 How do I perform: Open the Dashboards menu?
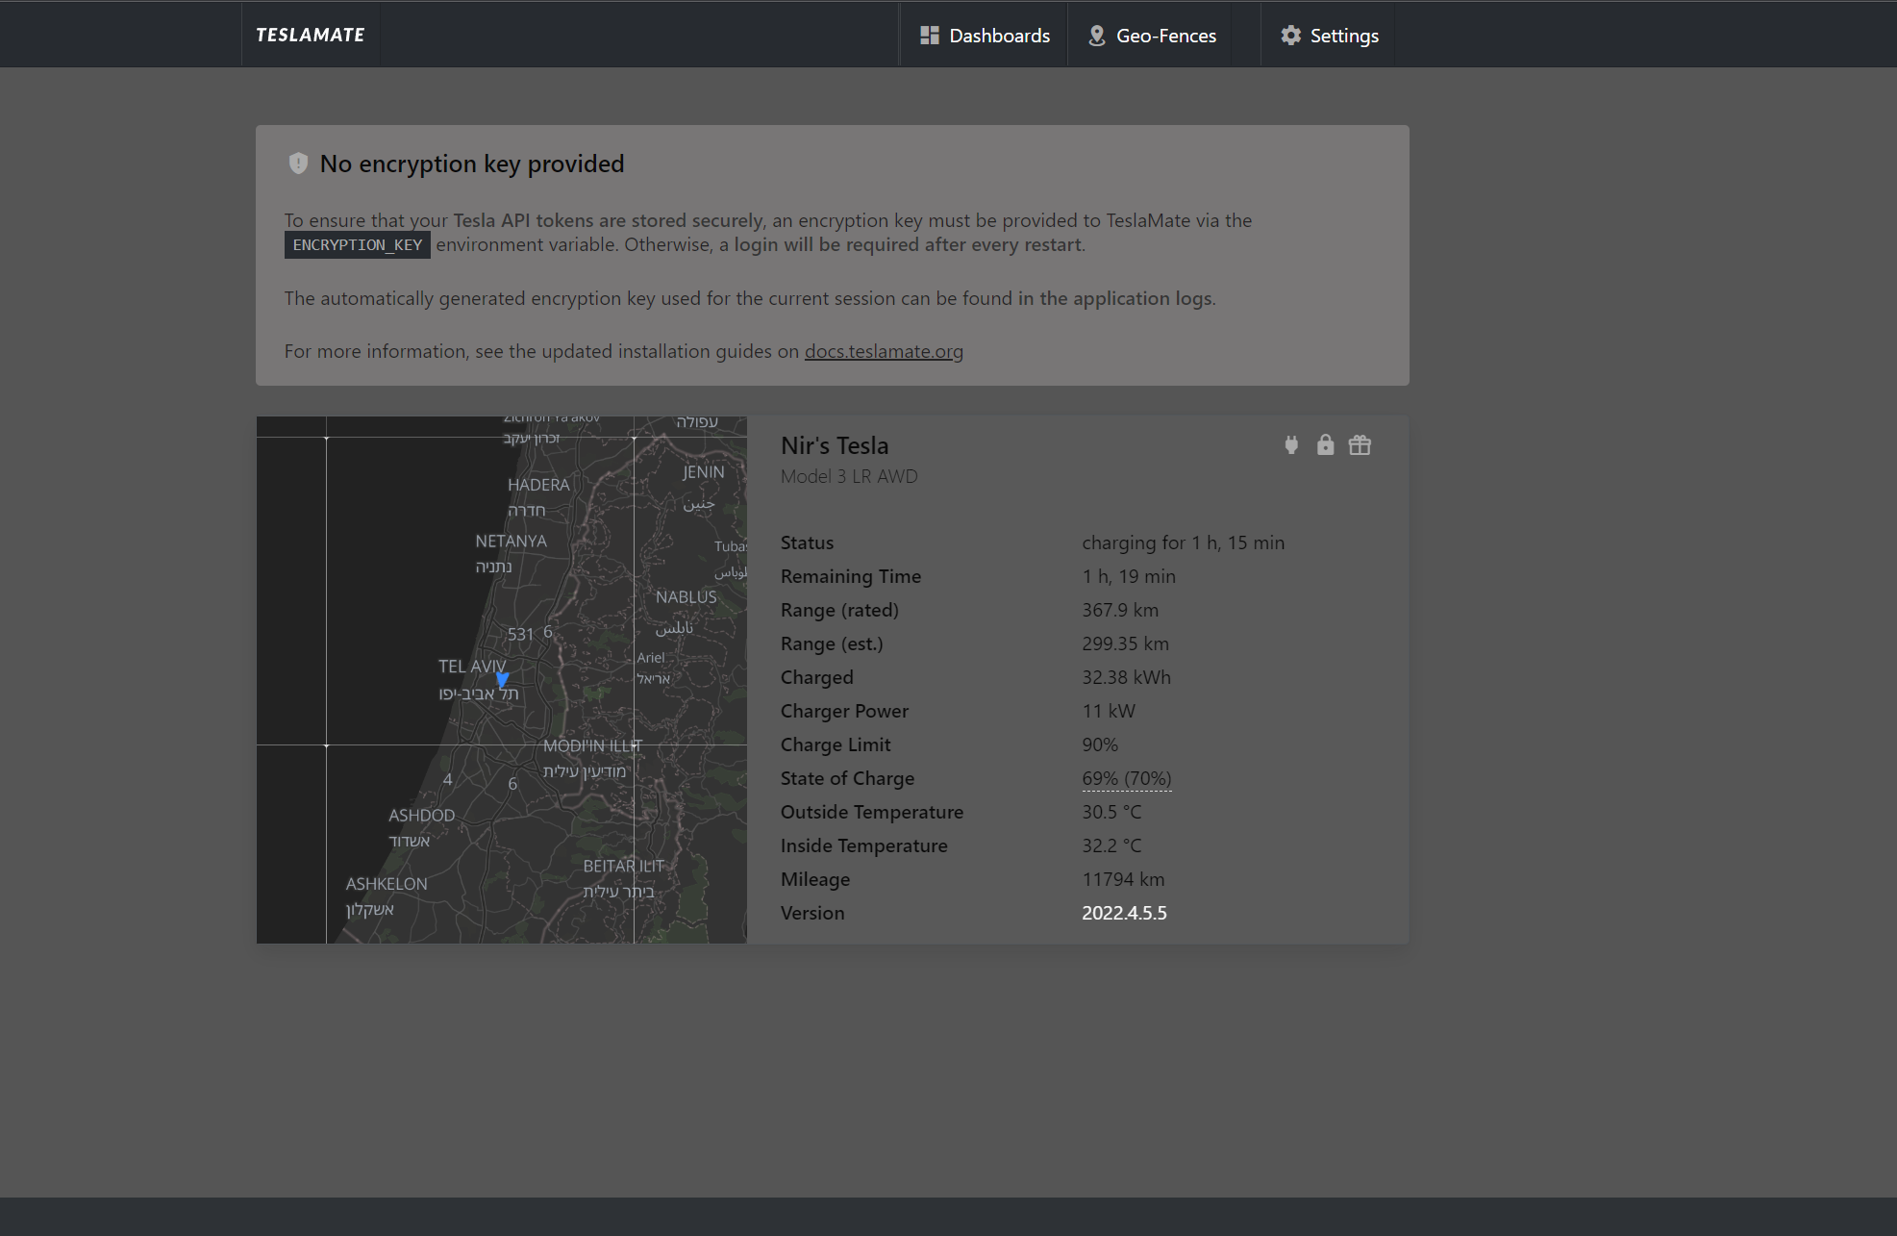pos(985,36)
